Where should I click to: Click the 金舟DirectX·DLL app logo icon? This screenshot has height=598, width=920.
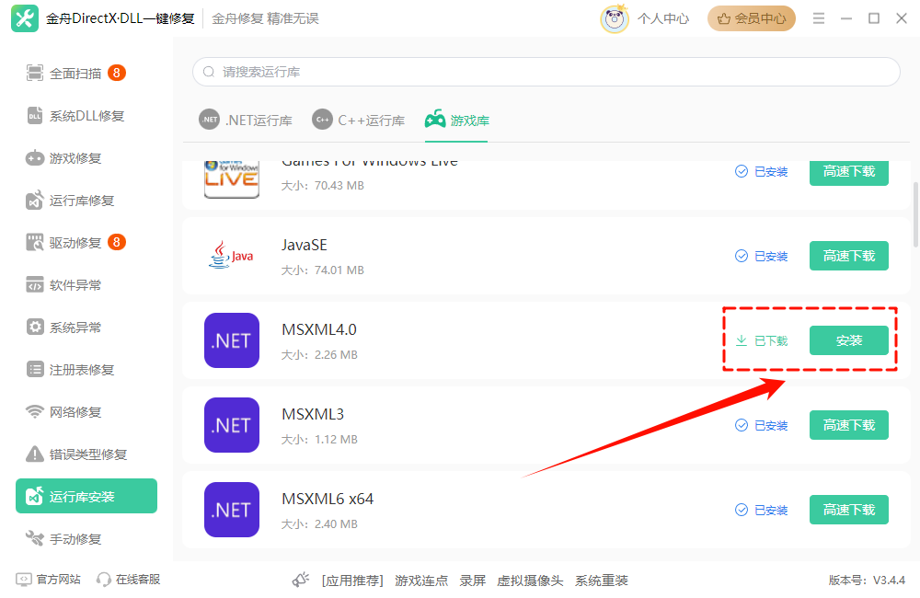pyautogui.click(x=25, y=18)
